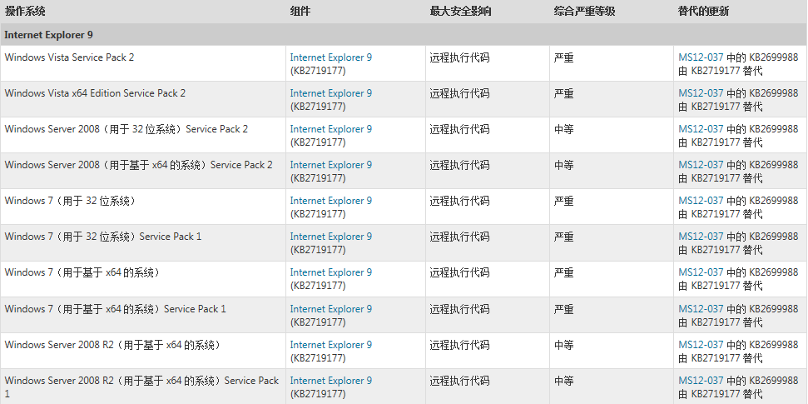Open Internet Explorer 9 link for Server 2008 32位 Service Pack 2
808x404 pixels.
tap(331, 129)
